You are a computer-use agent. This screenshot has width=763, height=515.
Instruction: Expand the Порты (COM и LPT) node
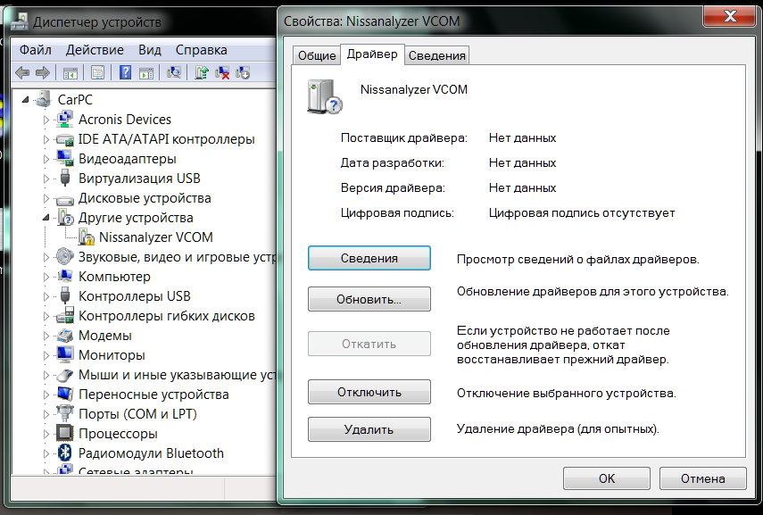click(x=47, y=414)
